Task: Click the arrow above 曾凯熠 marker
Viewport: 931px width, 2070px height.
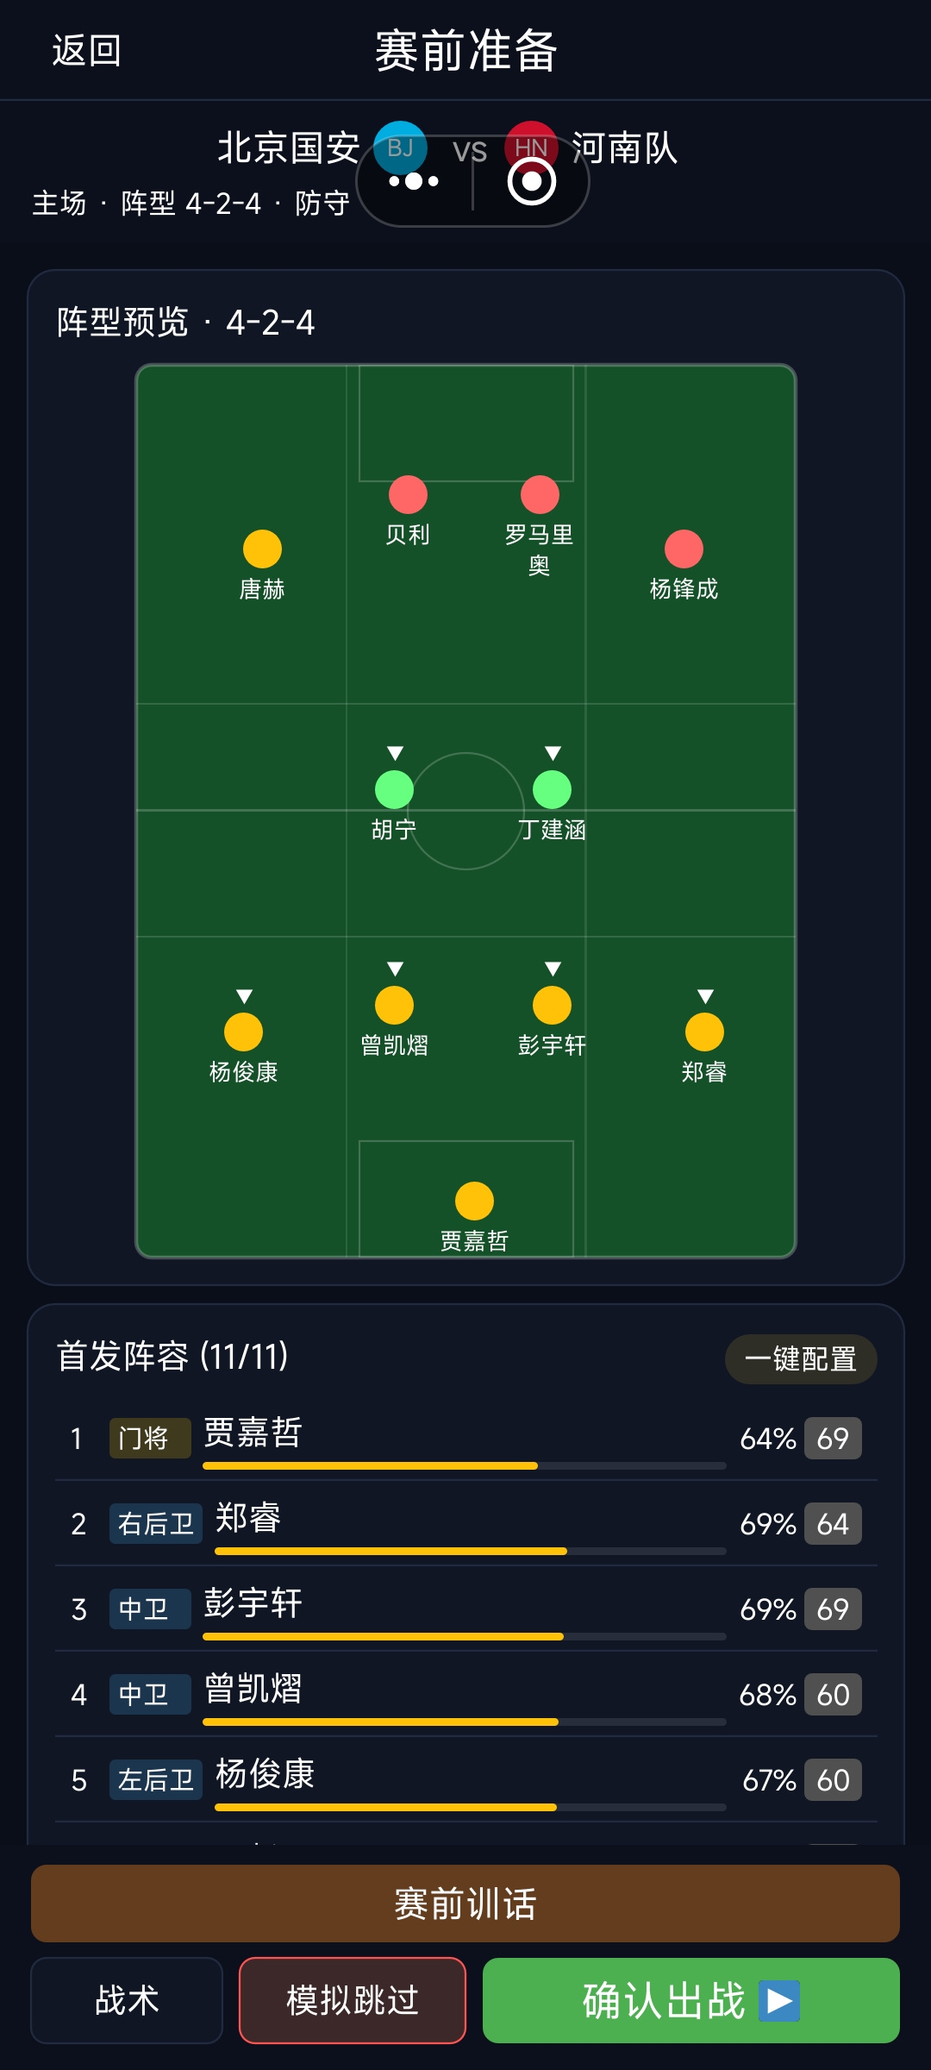Action: [395, 969]
